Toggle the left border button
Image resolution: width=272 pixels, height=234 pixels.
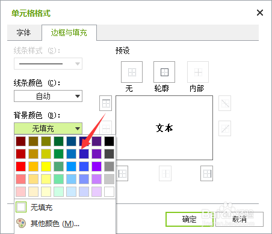122,173
